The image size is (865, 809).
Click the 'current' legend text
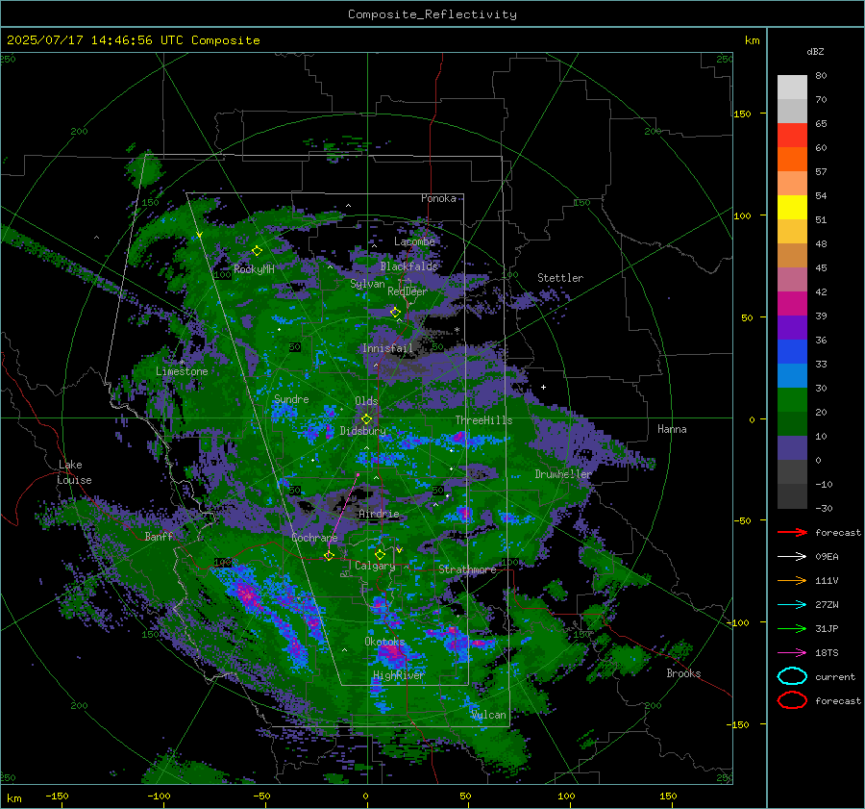(835, 676)
